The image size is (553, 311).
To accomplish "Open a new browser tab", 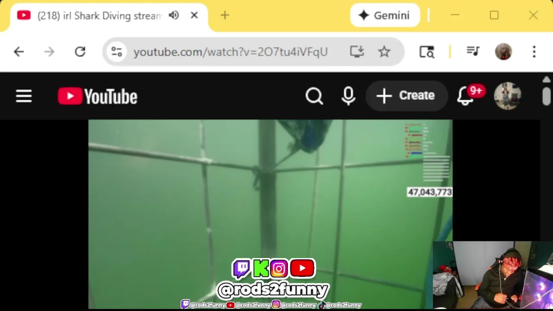I will 225,16.
